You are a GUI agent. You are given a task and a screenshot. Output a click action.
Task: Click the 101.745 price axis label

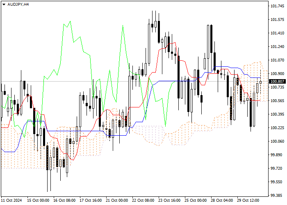click(277, 6)
